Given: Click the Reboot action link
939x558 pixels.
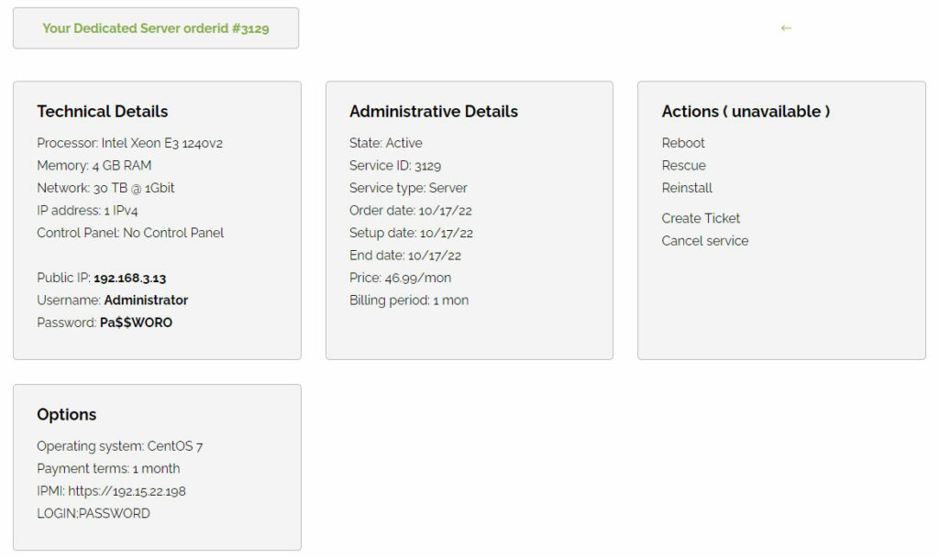Looking at the screenshot, I should tap(683, 143).
